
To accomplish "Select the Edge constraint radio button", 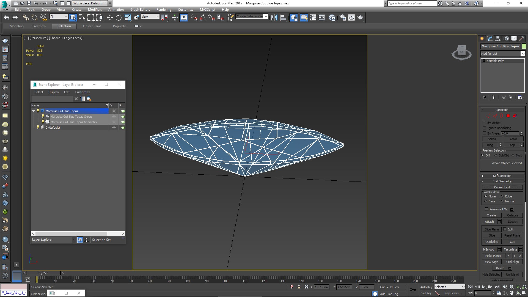I will [x=502, y=196].
